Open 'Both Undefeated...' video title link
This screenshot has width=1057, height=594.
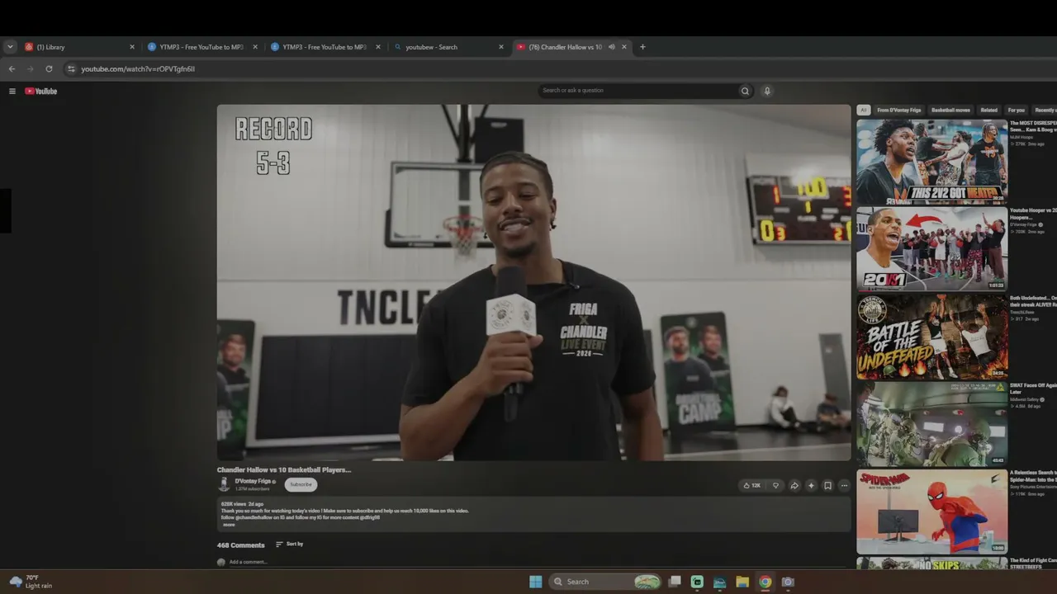(1033, 301)
